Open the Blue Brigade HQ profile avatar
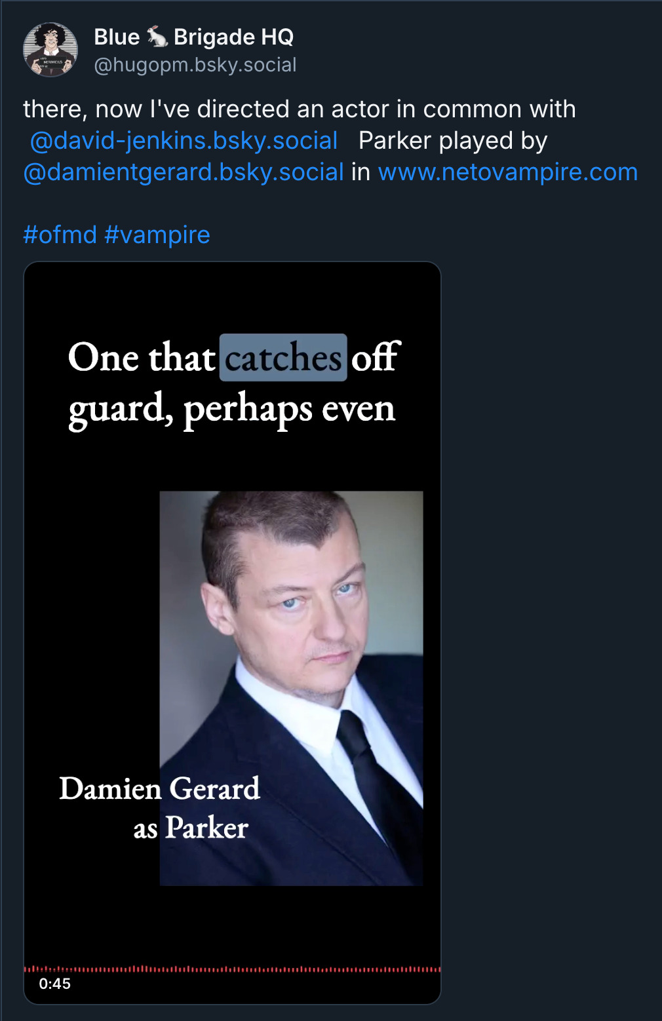Image resolution: width=662 pixels, height=1021 pixels. tap(50, 50)
